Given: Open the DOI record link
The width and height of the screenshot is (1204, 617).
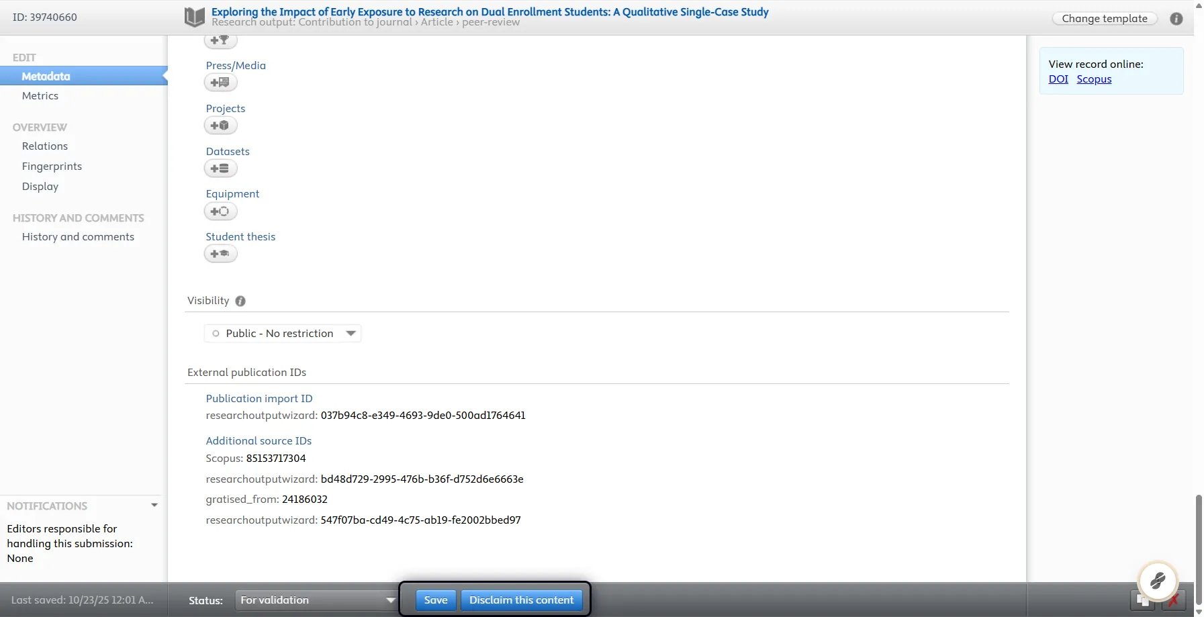Looking at the screenshot, I should tap(1058, 79).
